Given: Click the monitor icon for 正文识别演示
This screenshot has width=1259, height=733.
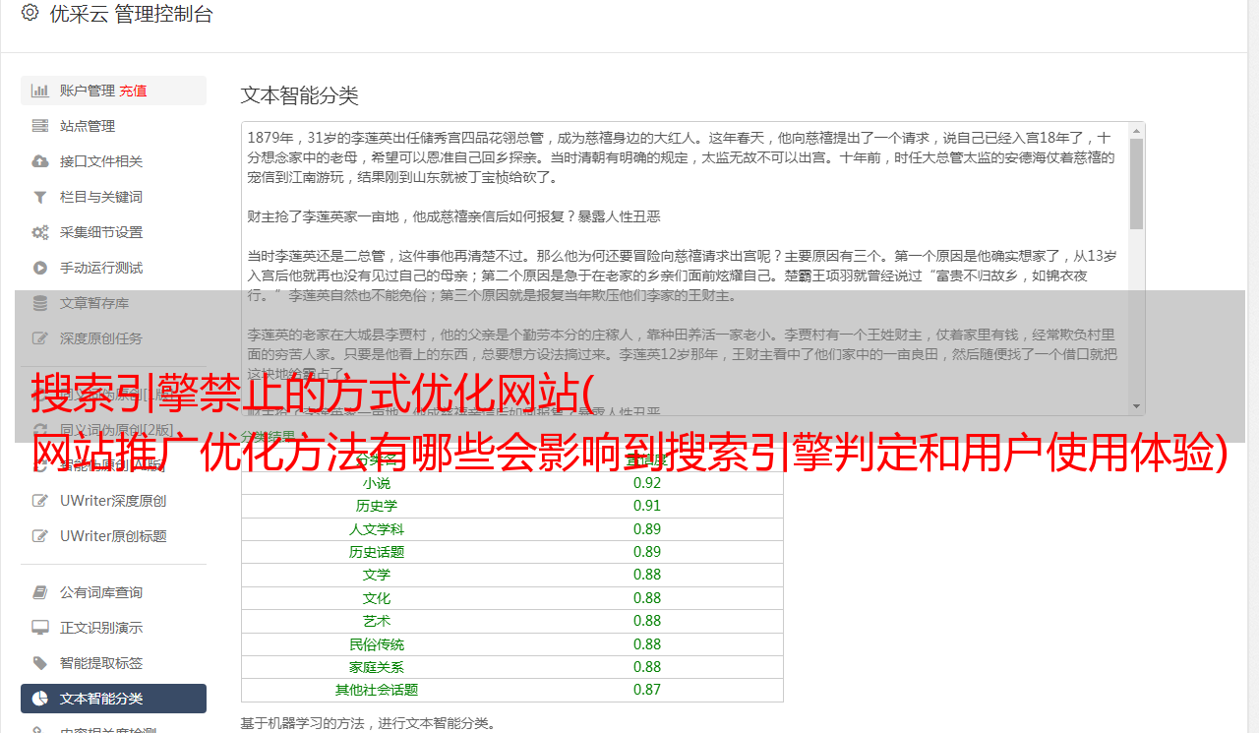Looking at the screenshot, I should [40, 628].
